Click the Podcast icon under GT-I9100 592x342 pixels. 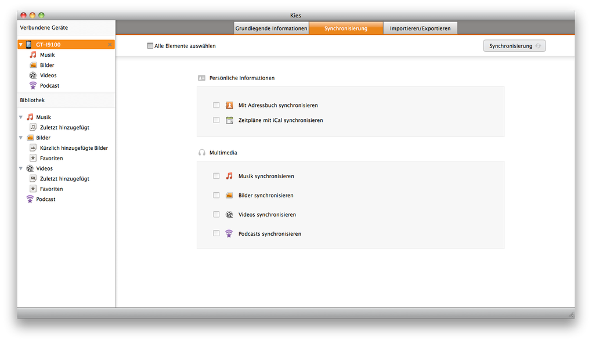33,85
